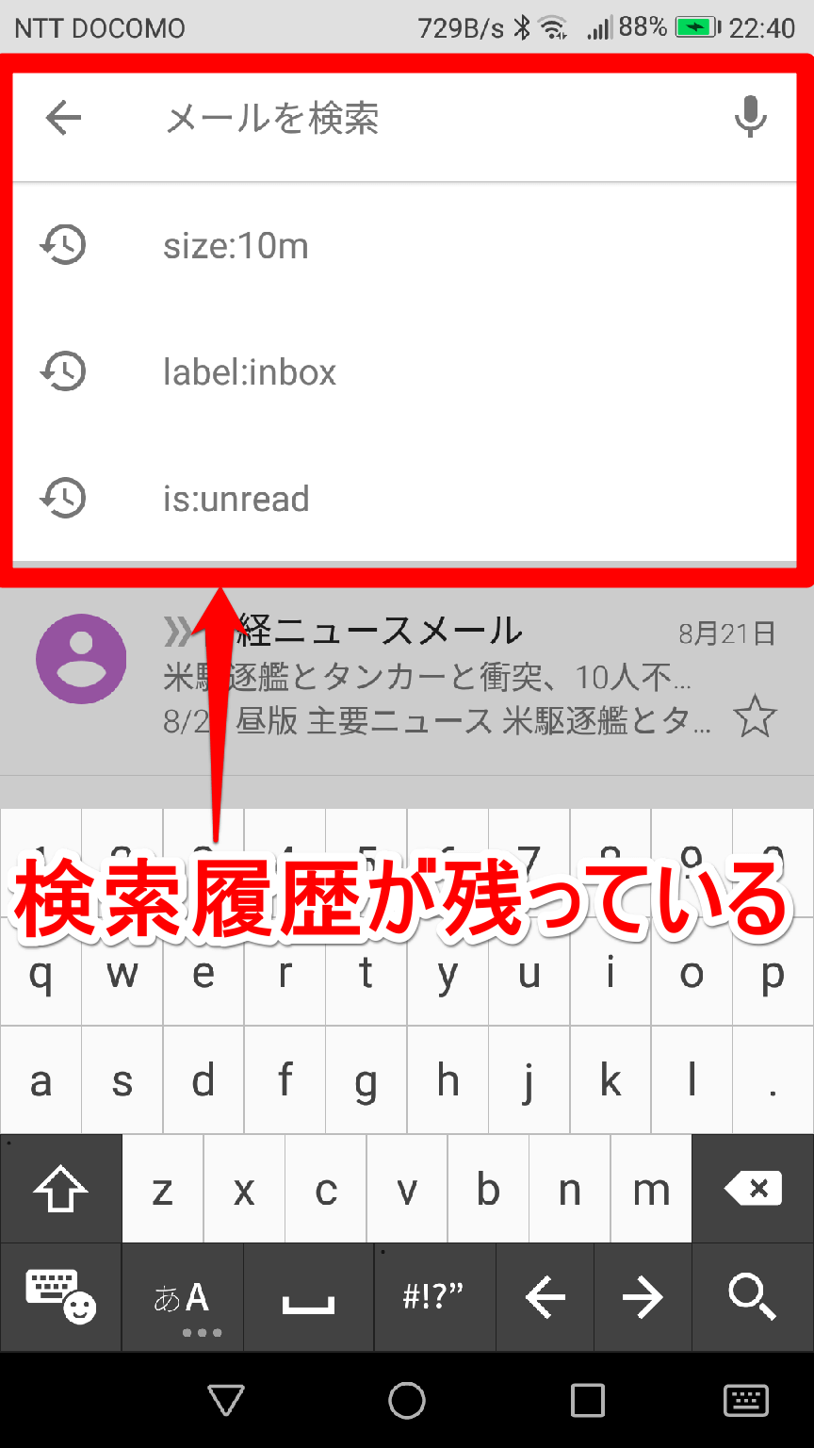Screen dimensions: 814x1448
Task: Open the emoji keyboard options key
Action: click(x=61, y=1298)
